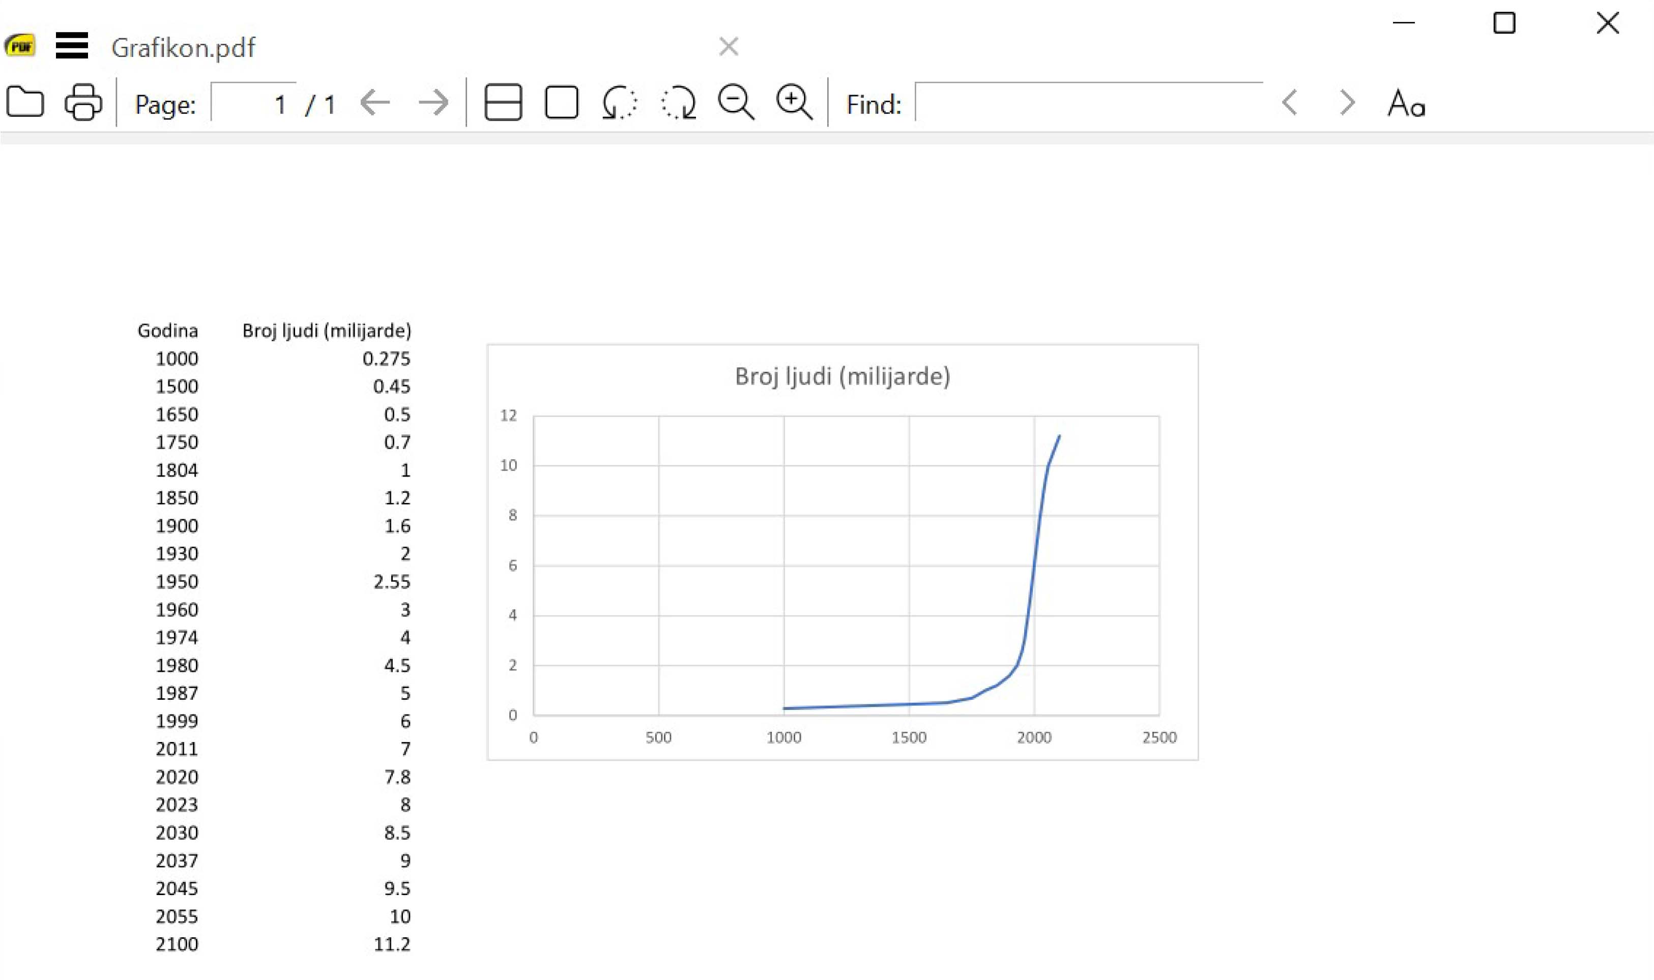This screenshot has width=1654, height=980.
Task: Switch to single page layout
Action: [x=562, y=102]
